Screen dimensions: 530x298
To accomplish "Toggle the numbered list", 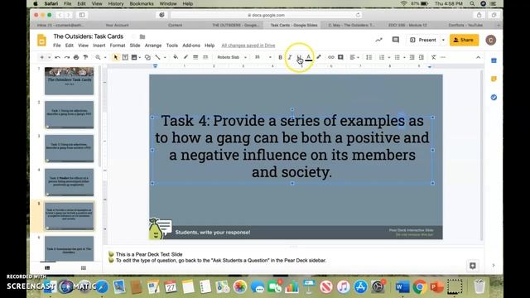I will (x=382, y=57).
